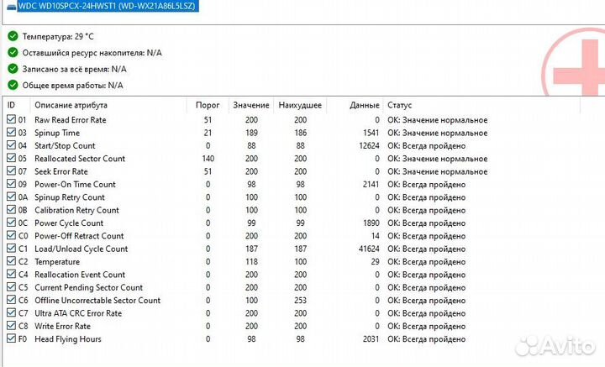Click green check icon next to Общее время работы
Image resolution: width=605 pixels, height=367 pixels.
tap(12, 85)
